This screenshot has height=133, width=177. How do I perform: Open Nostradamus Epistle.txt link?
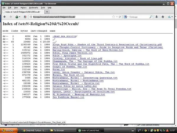coord(76,83)
